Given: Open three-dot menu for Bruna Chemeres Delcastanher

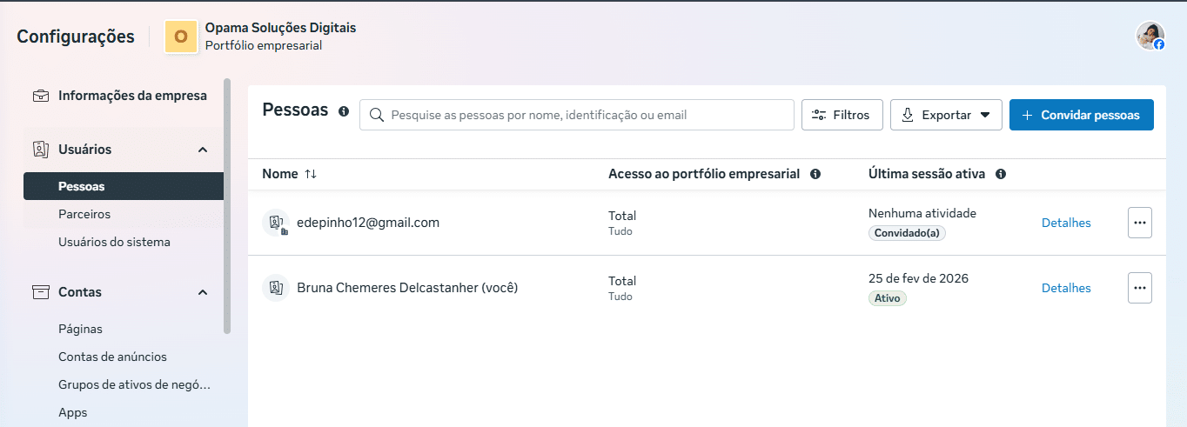Looking at the screenshot, I should tap(1139, 288).
